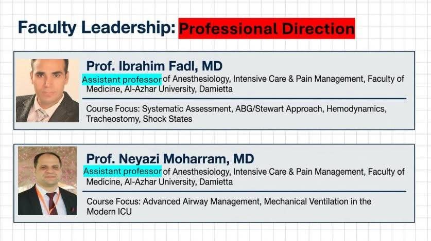Screen dimensions: 431x241
Task: Click the divider line in Moharram's card
Action: (x=246, y=191)
